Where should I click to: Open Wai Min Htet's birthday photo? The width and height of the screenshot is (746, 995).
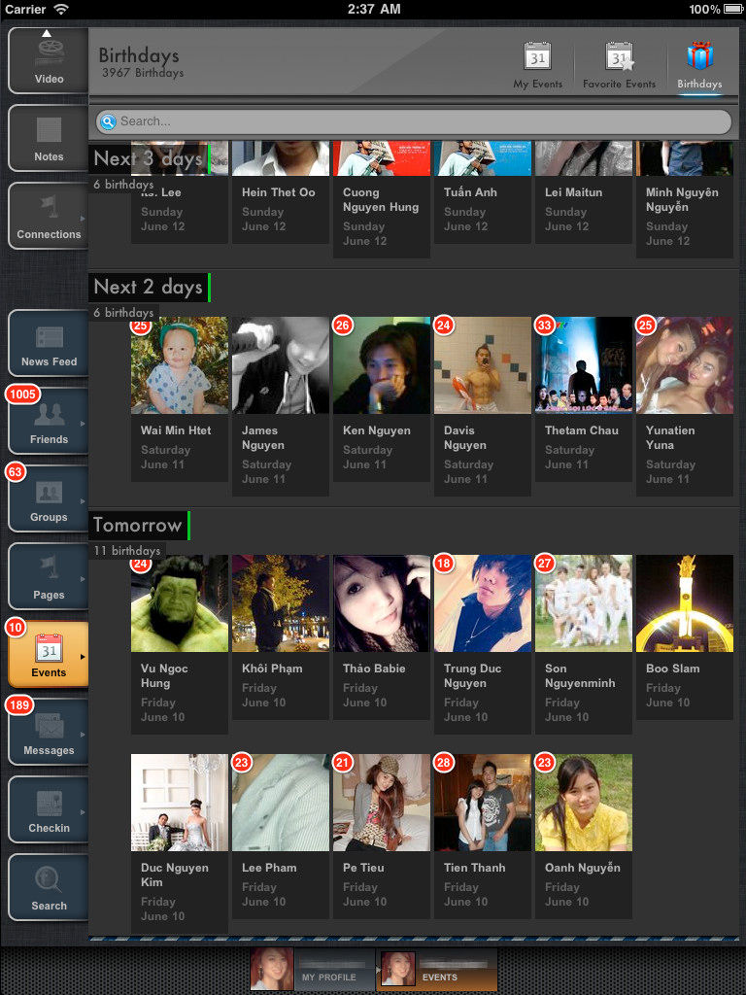pyautogui.click(x=180, y=365)
